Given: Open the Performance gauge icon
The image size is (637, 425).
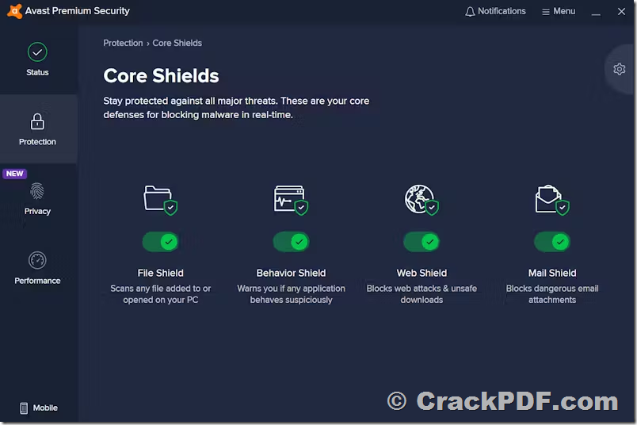Looking at the screenshot, I should 37,260.
